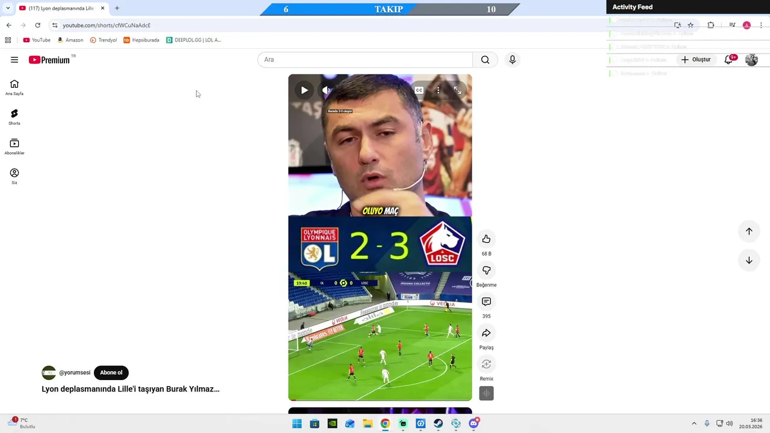Click the address bar URL

click(106, 25)
